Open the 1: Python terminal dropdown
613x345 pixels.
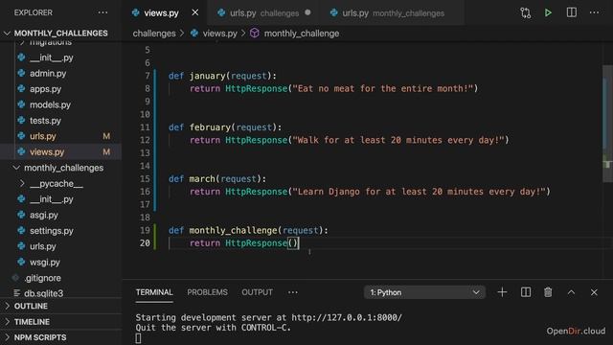click(x=424, y=292)
